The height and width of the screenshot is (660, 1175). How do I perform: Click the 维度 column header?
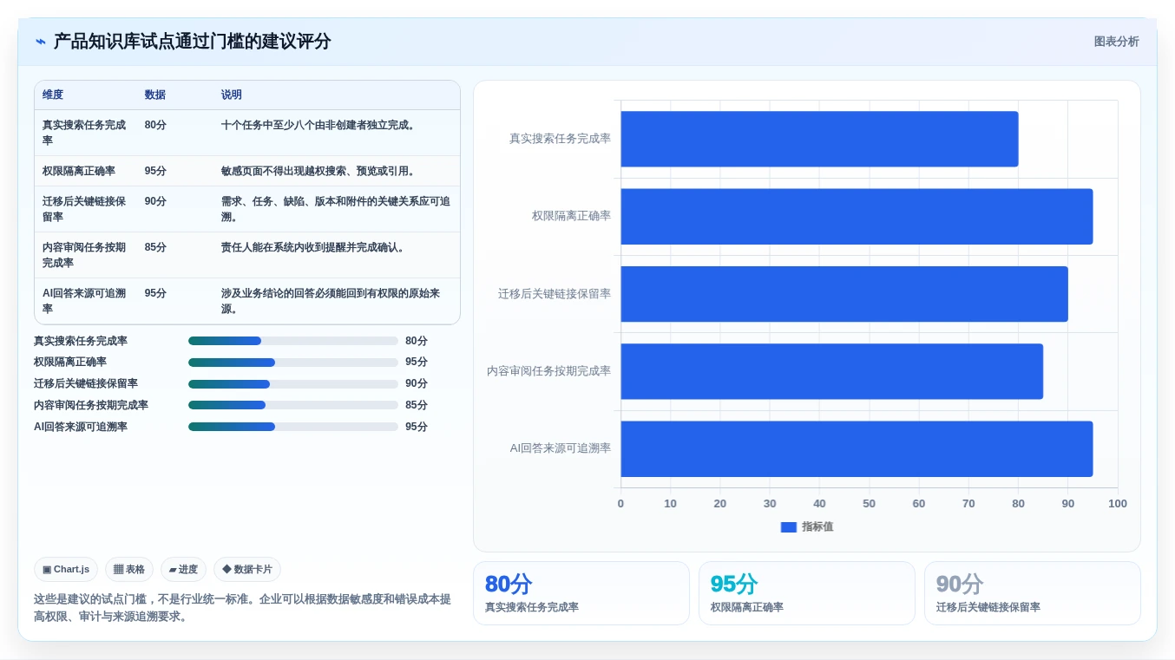pyautogui.click(x=53, y=95)
